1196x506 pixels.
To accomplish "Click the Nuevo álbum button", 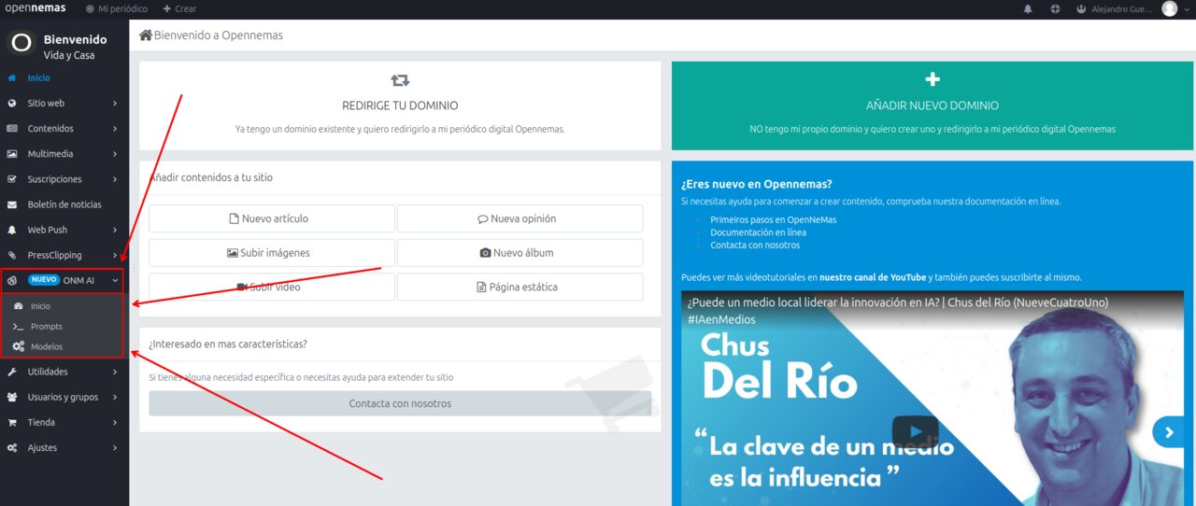I will point(520,252).
